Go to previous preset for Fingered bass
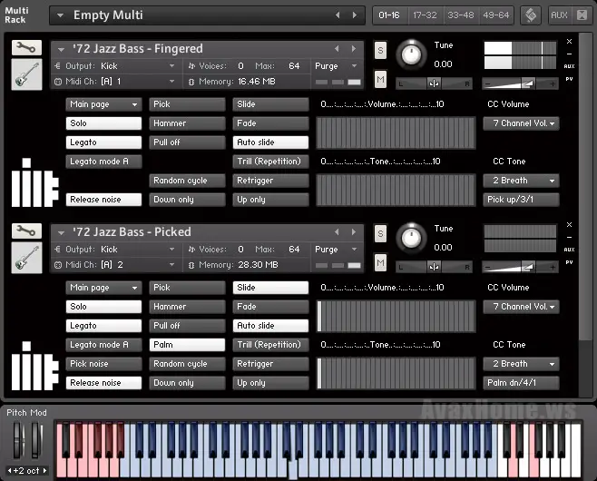The height and width of the screenshot is (481, 597). coord(337,49)
